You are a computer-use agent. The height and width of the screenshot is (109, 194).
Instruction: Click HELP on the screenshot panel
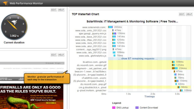click(61, 55)
